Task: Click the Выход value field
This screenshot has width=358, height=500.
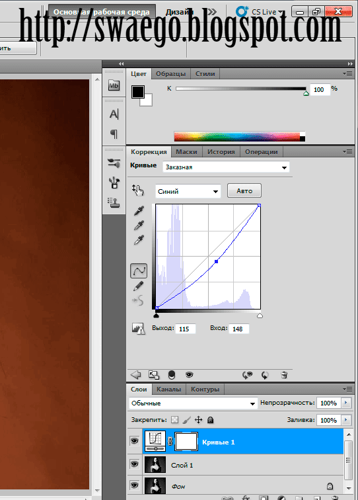Action: (186, 329)
